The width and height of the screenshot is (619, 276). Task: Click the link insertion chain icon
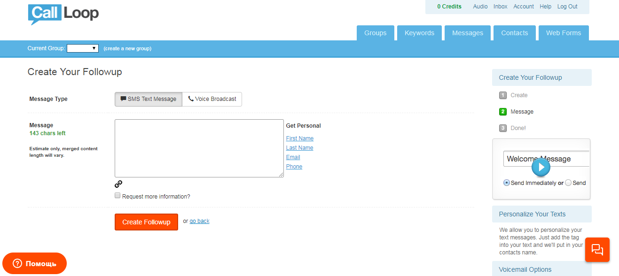(118, 184)
